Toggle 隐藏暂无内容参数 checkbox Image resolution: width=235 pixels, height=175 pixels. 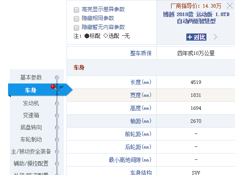tap(76, 28)
